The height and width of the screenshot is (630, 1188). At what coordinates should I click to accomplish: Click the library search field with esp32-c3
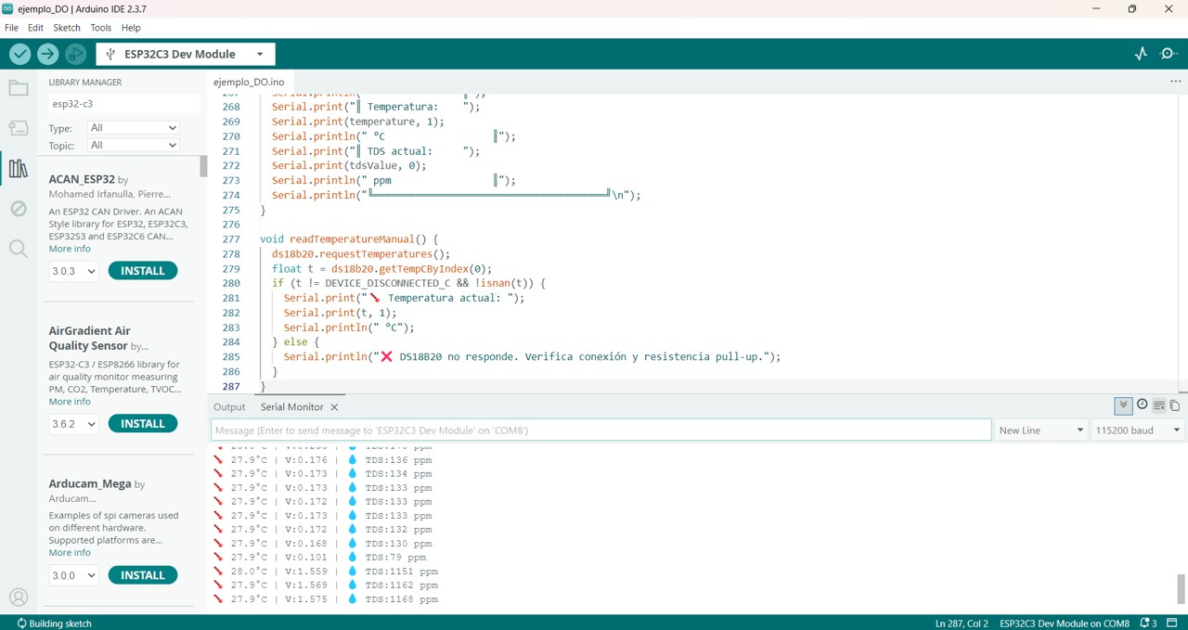click(123, 104)
